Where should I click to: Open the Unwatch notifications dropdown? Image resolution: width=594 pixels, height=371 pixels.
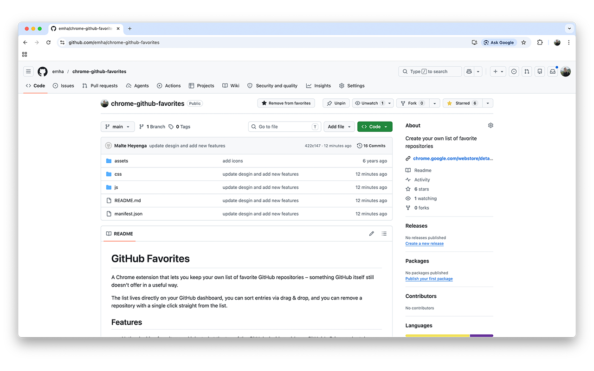(373, 103)
